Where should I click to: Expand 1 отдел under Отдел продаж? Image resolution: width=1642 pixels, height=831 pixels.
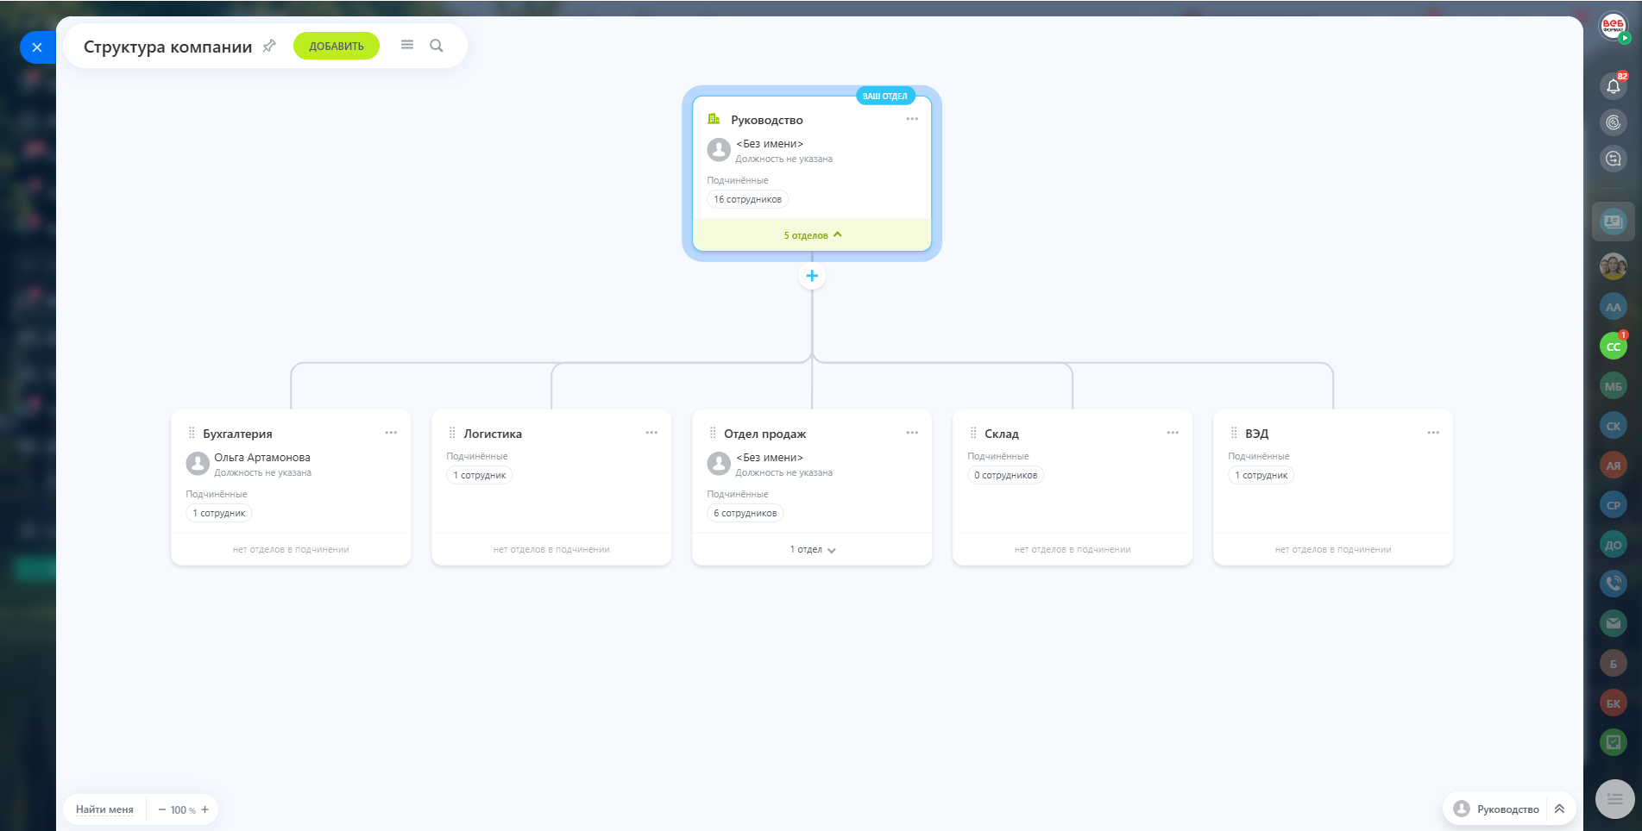[x=812, y=549]
